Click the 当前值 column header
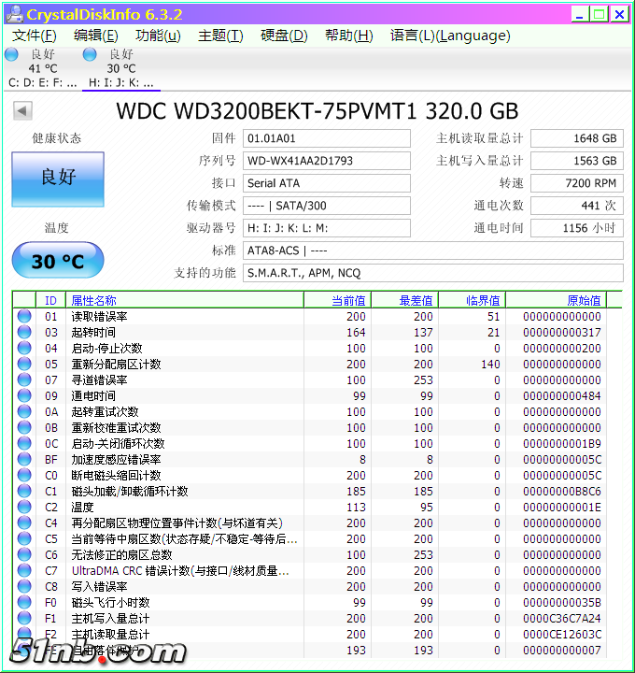The width and height of the screenshot is (635, 673). point(349,300)
